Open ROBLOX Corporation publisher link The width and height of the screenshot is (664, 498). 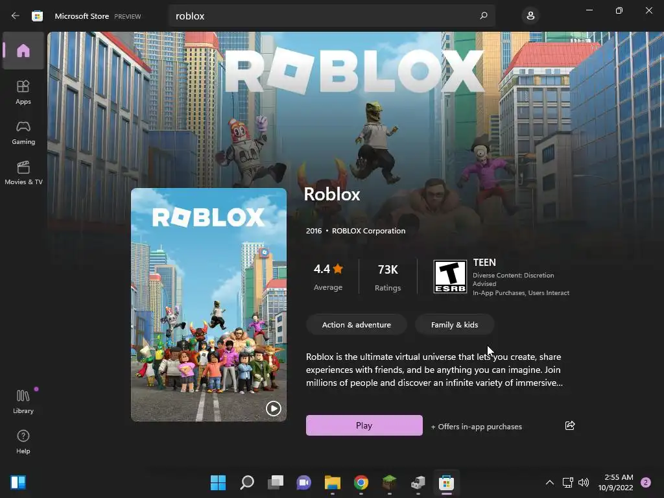[368, 231]
